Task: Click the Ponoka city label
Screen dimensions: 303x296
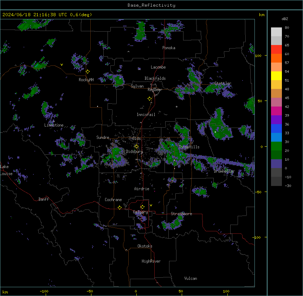Action: (x=169, y=48)
